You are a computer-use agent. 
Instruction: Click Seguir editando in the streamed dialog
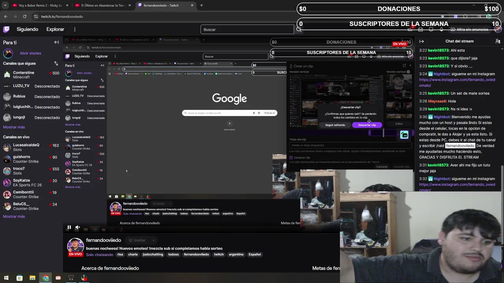tap(335, 125)
